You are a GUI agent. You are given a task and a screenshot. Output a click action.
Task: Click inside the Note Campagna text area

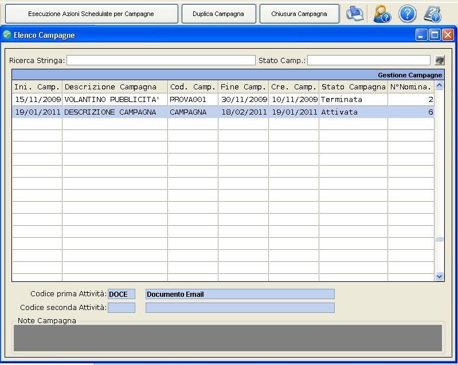pyautogui.click(x=228, y=338)
